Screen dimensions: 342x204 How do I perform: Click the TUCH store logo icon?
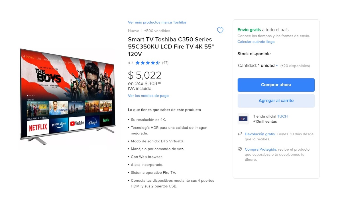[x=243, y=119]
